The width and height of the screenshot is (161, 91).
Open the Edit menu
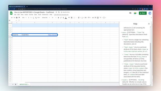tap(18, 15)
